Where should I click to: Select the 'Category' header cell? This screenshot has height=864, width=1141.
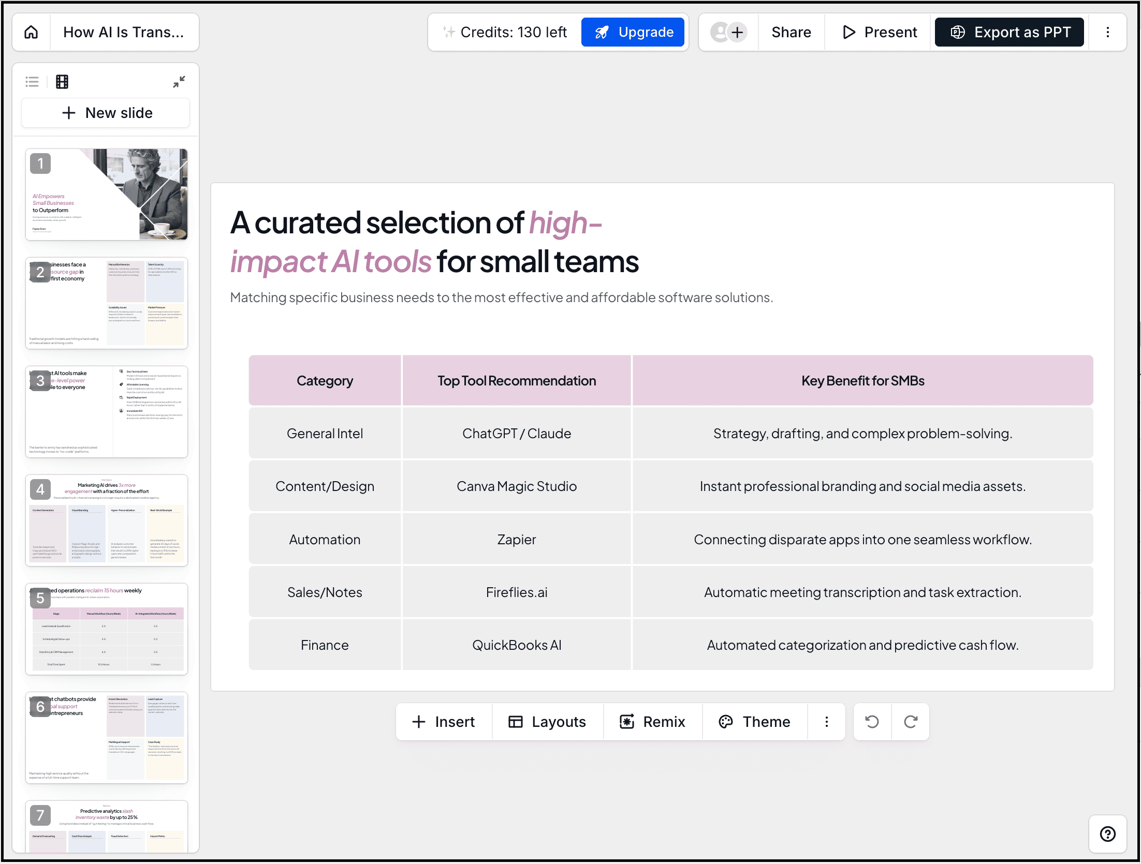pos(325,381)
